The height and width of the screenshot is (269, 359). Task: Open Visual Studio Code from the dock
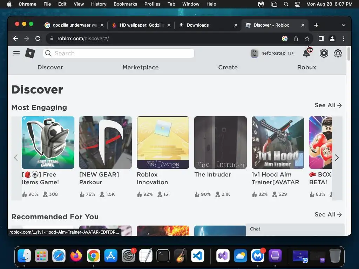tap(198, 256)
